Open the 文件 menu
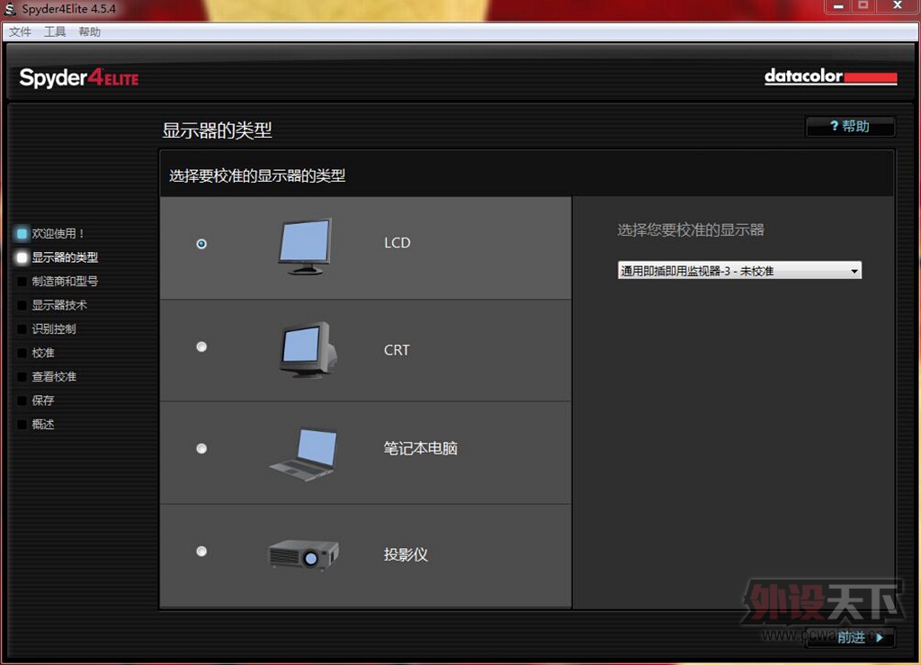The width and height of the screenshot is (921, 665). click(x=20, y=31)
